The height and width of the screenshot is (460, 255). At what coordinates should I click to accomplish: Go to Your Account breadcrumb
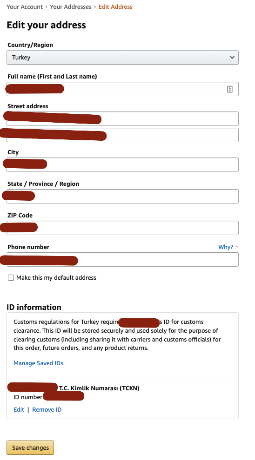[25, 7]
